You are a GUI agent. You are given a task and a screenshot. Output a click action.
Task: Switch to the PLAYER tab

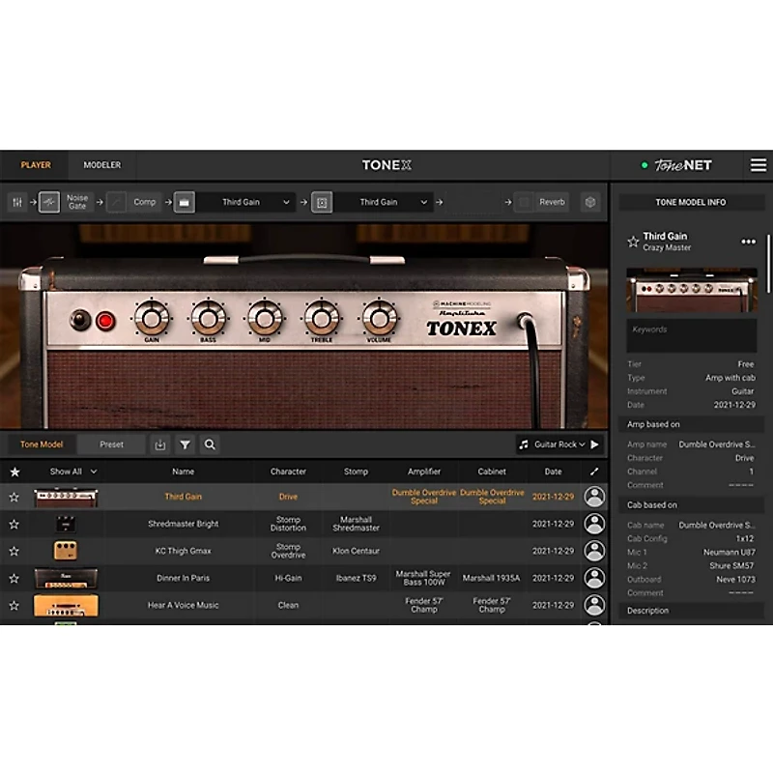coord(36,165)
